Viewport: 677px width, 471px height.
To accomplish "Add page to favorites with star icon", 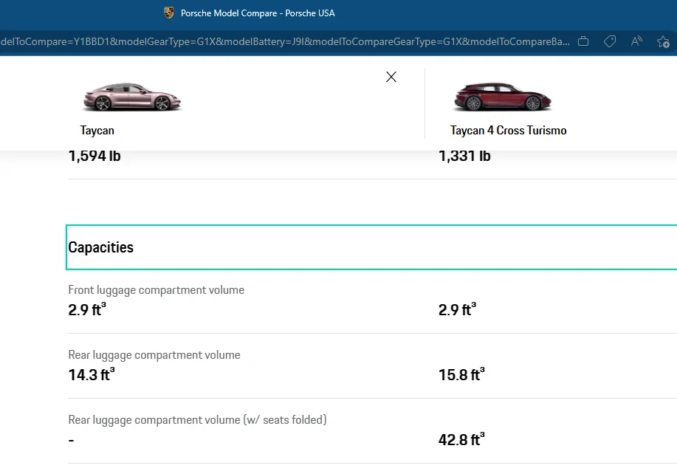I will click(663, 42).
